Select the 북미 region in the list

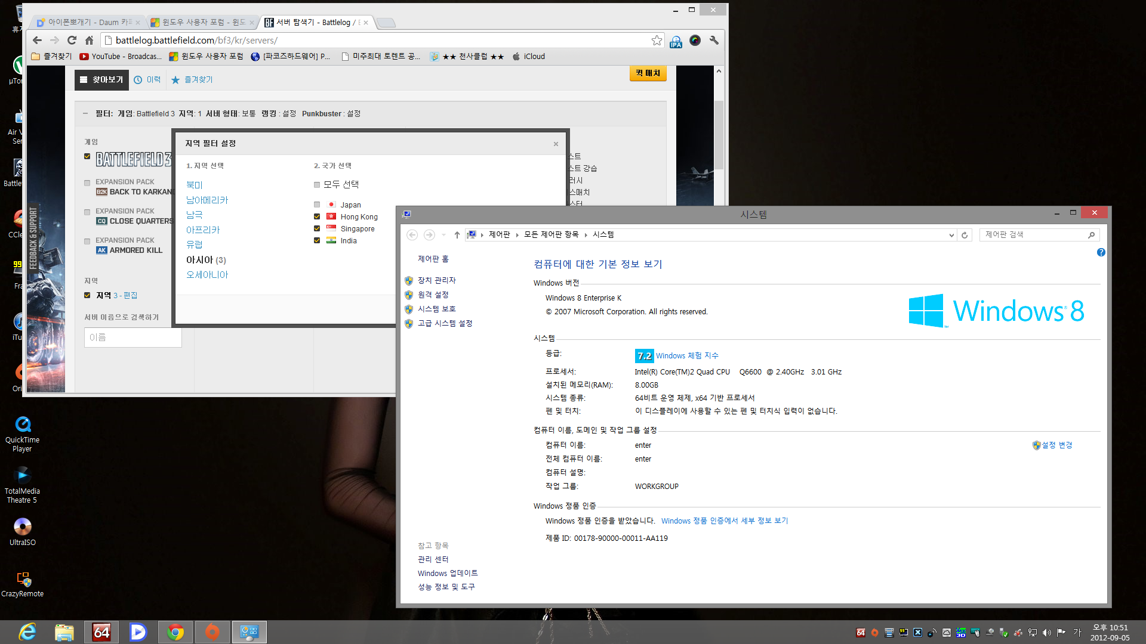pyautogui.click(x=195, y=185)
